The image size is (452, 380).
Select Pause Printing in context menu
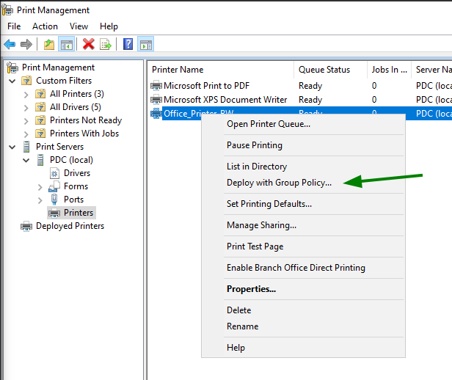coord(303,145)
